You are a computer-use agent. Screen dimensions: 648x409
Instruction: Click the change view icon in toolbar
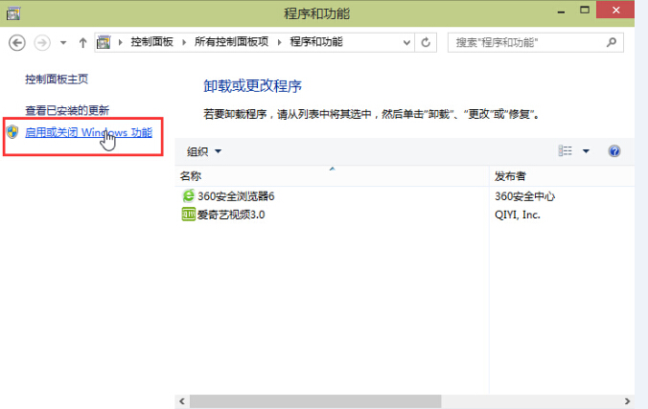tap(565, 151)
